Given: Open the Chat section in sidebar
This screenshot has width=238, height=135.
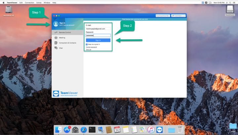Looking at the screenshot, I should 67,48.
